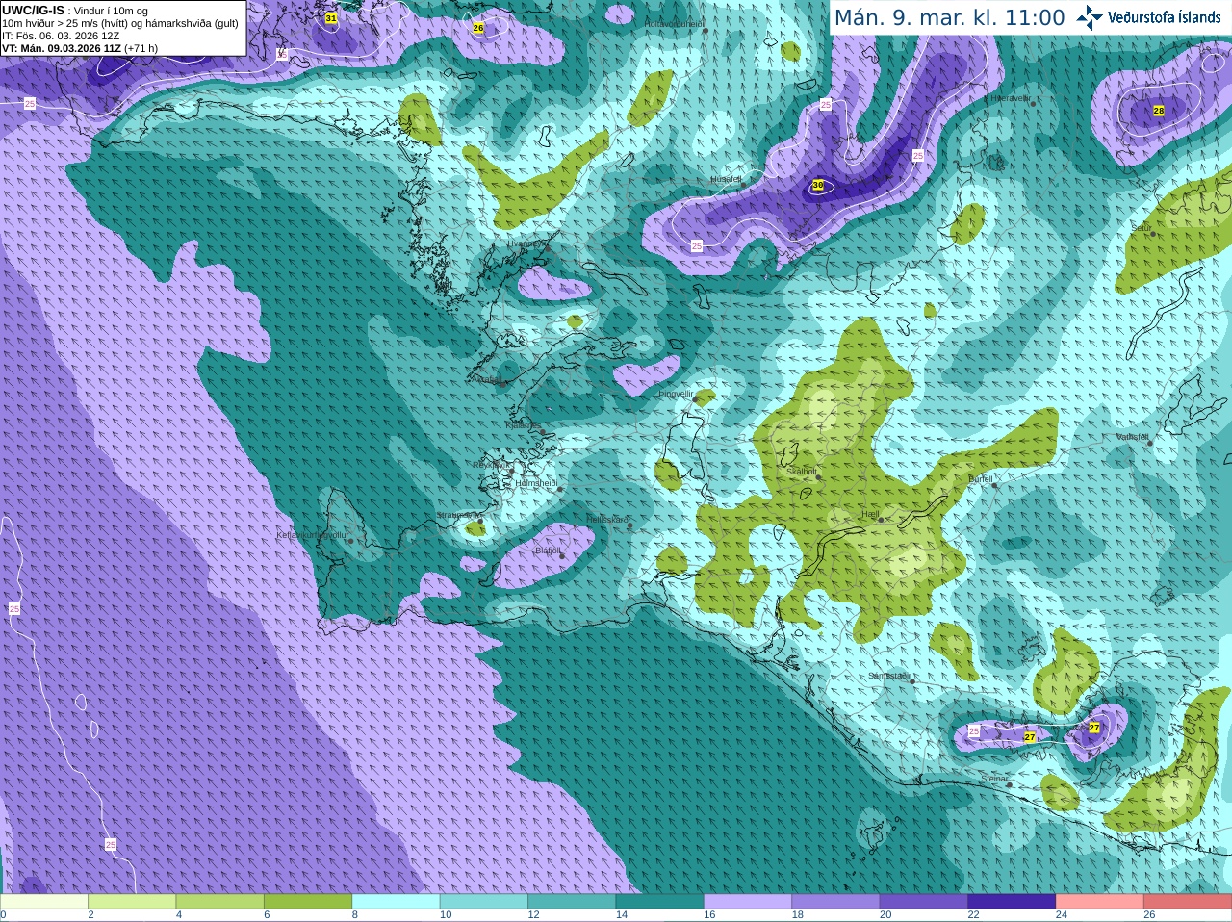Click the green 4–6 m/s legend swatch
This screenshot has width=1232, height=922.
coord(220,902)
